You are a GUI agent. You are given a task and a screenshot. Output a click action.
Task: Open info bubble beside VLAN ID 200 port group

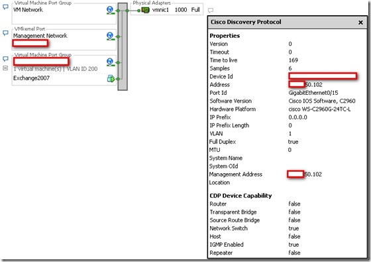pyautogui.click(x=5, y=59)
